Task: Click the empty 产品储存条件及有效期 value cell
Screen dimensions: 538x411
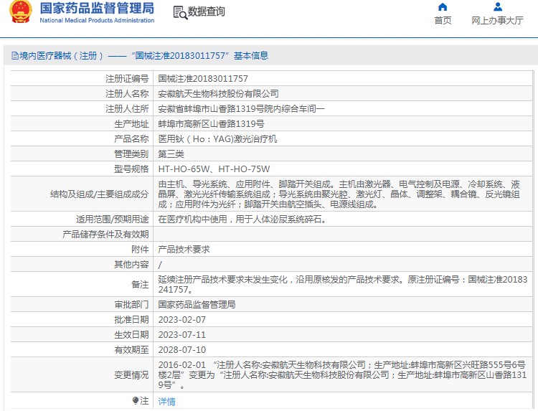Action: (x=342, y=235)
